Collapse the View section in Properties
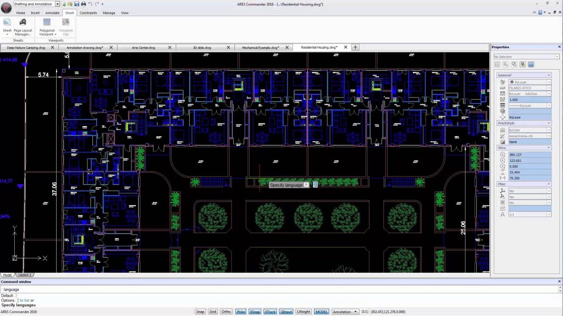Screen dimensions: 563x316 549,148
